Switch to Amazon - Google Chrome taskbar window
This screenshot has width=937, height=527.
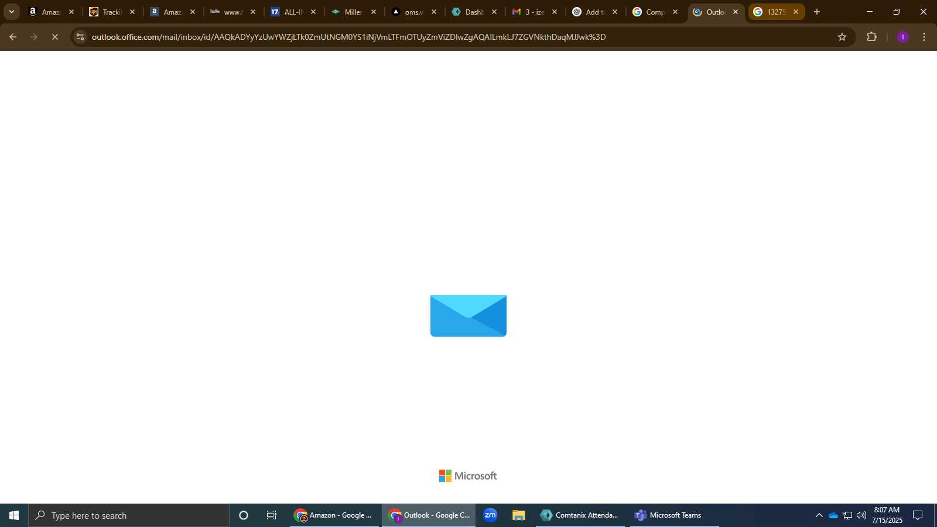[334, 515]
